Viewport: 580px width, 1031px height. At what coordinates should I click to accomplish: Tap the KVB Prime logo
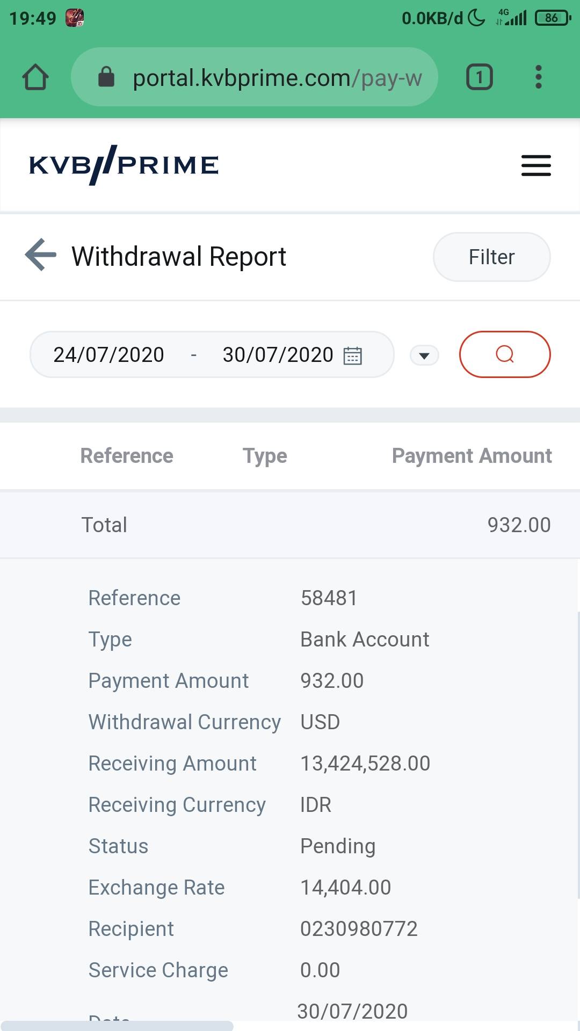pos(124,165)
